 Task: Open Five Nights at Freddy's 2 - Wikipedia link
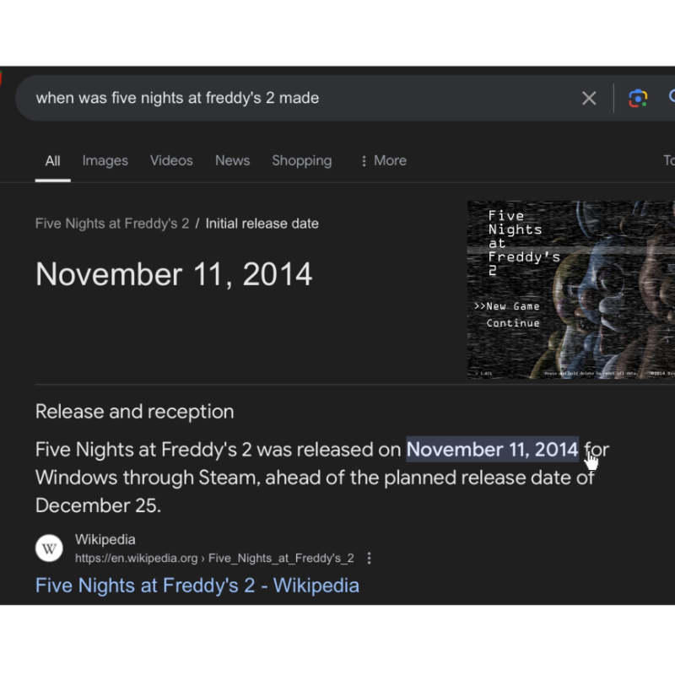pyautogui.click(x=197, y=586)
